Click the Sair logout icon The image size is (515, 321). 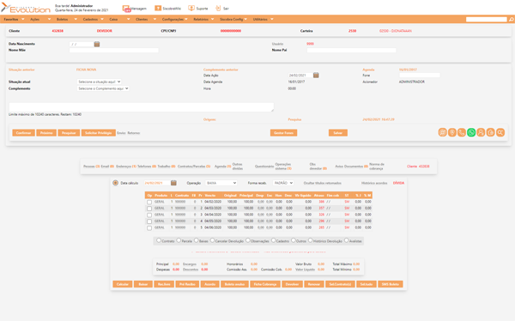218,9
